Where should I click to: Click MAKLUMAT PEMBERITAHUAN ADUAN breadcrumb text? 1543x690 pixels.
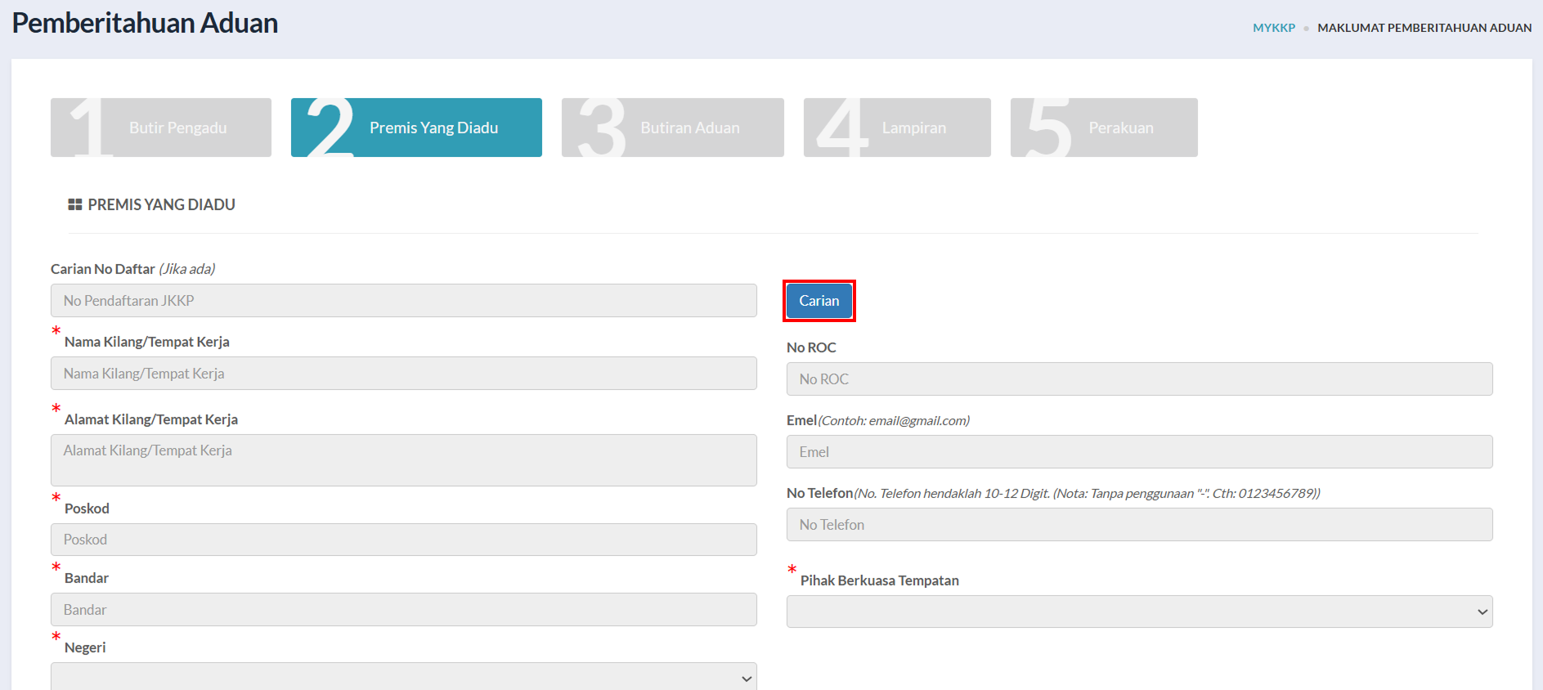point(1424,28)
